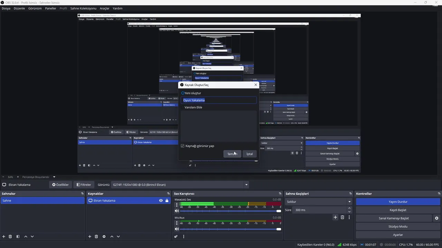Add a new scene with plus icon in Sahneler
This screenshot has width=442, height=248.
coord(4,237)
